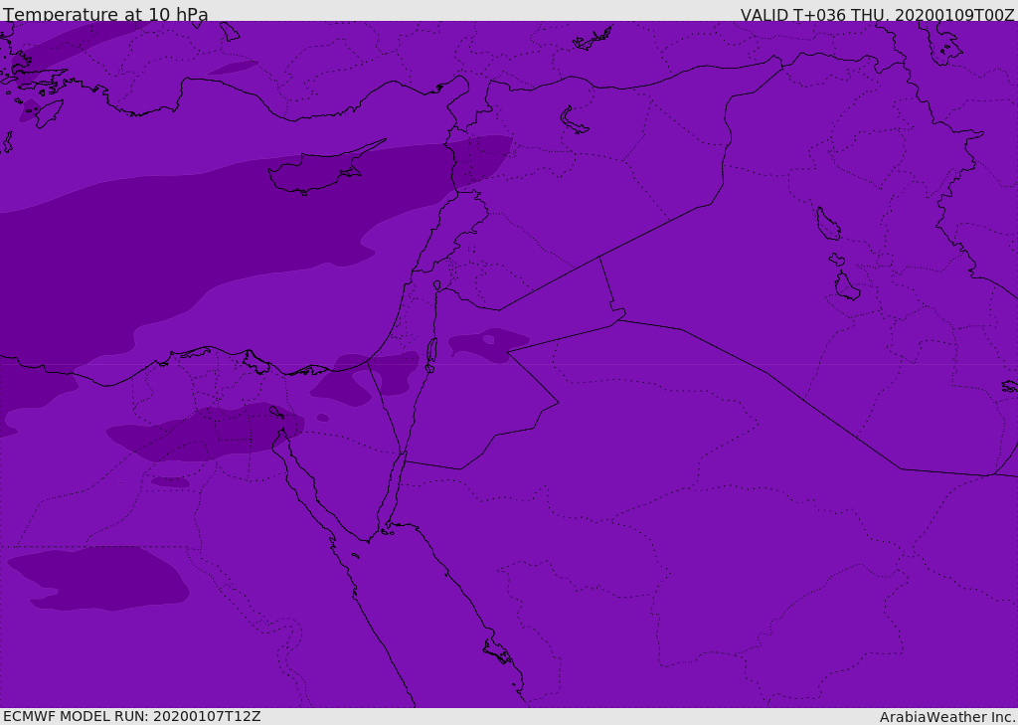Click the 'VALID T+036 THU. 20200109T00Z' label
The image size is (1018, 725).
click(877, 14)
